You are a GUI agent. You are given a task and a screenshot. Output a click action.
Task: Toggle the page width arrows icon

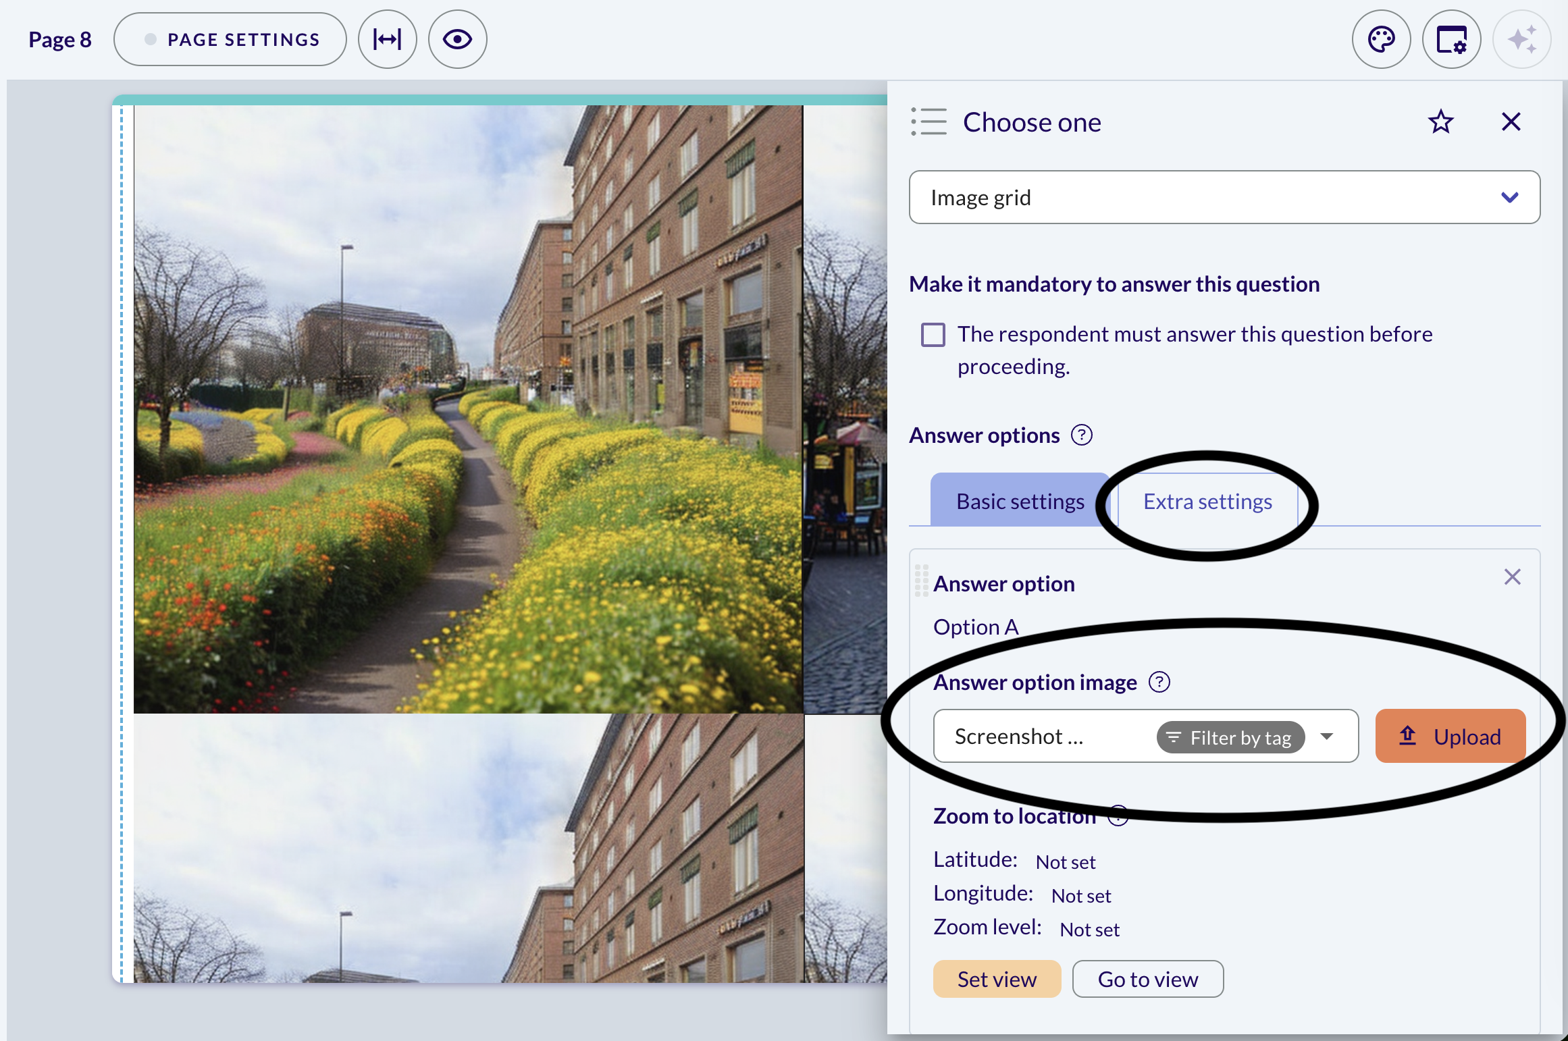[x=387, y=39]
